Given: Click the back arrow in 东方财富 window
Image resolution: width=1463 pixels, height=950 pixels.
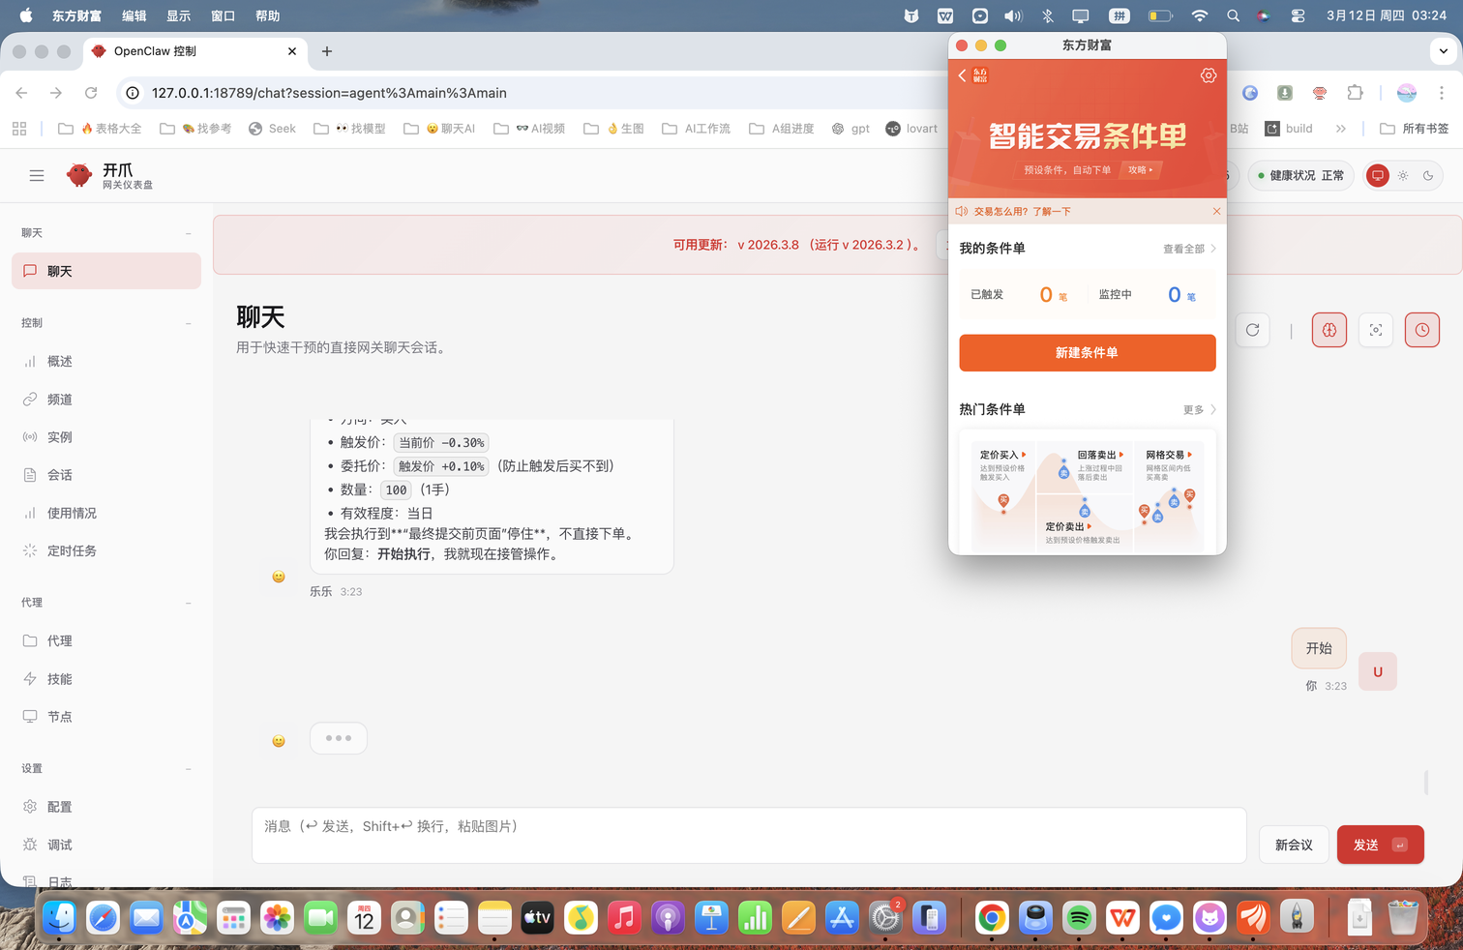Looking at the screenshot, I should pyautogui.click(x=963, y=75).
